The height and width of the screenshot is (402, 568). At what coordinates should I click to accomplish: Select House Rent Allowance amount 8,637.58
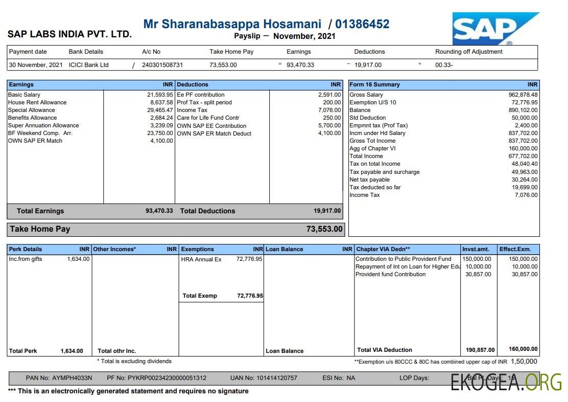pyautogui.click(x=161, y=102)
